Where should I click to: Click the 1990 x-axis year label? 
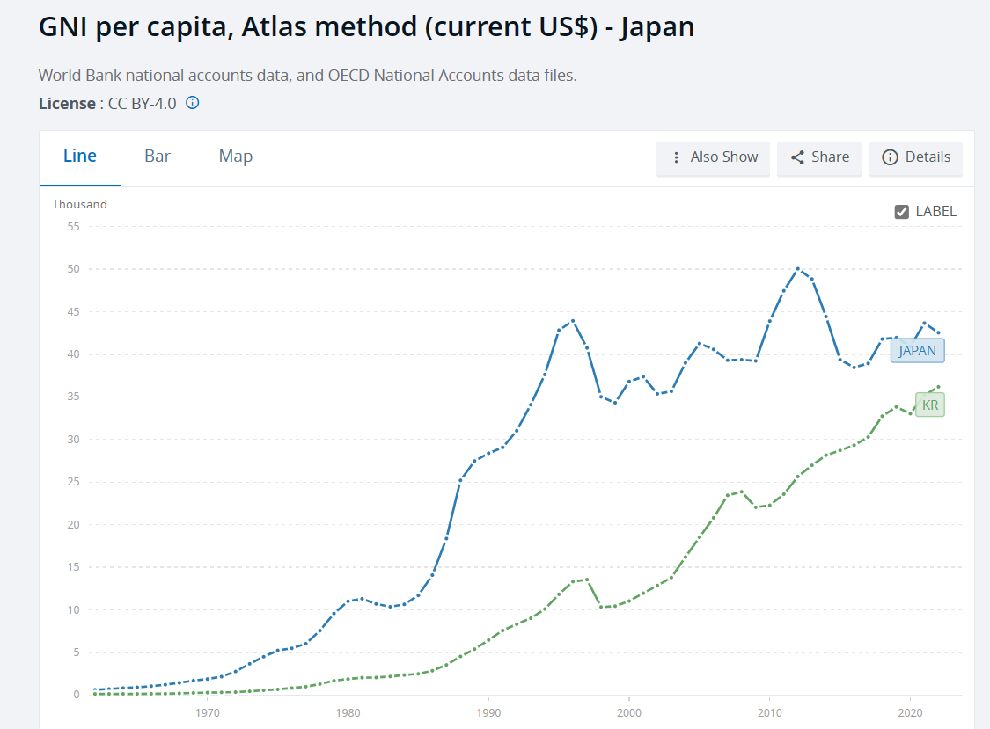[x=488, y=711]
